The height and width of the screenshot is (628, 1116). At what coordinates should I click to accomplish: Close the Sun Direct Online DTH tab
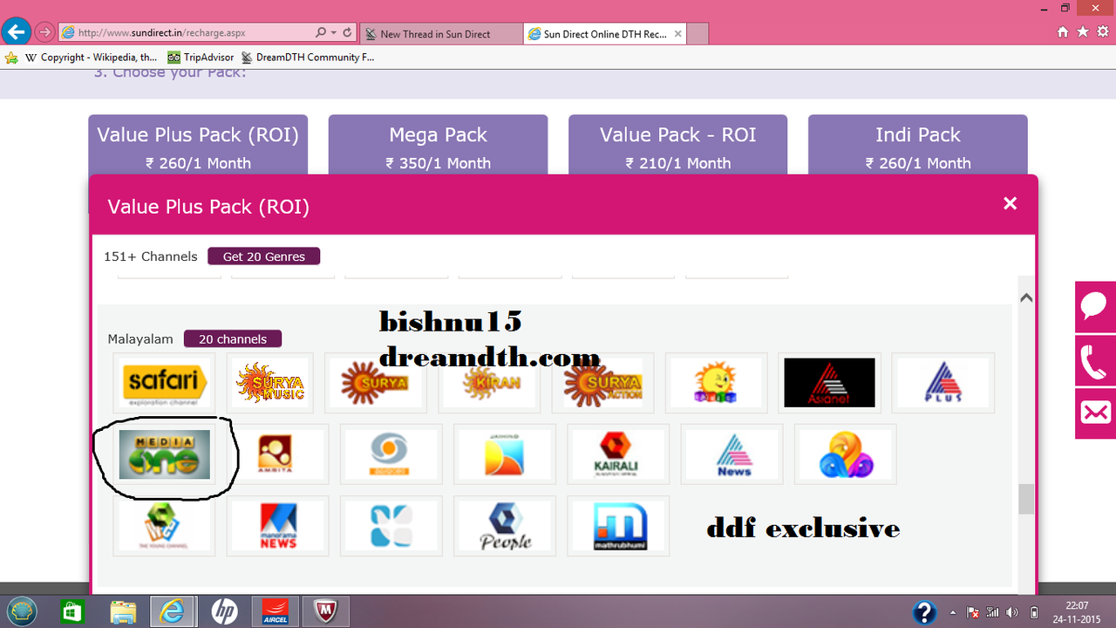pos(678,34)
